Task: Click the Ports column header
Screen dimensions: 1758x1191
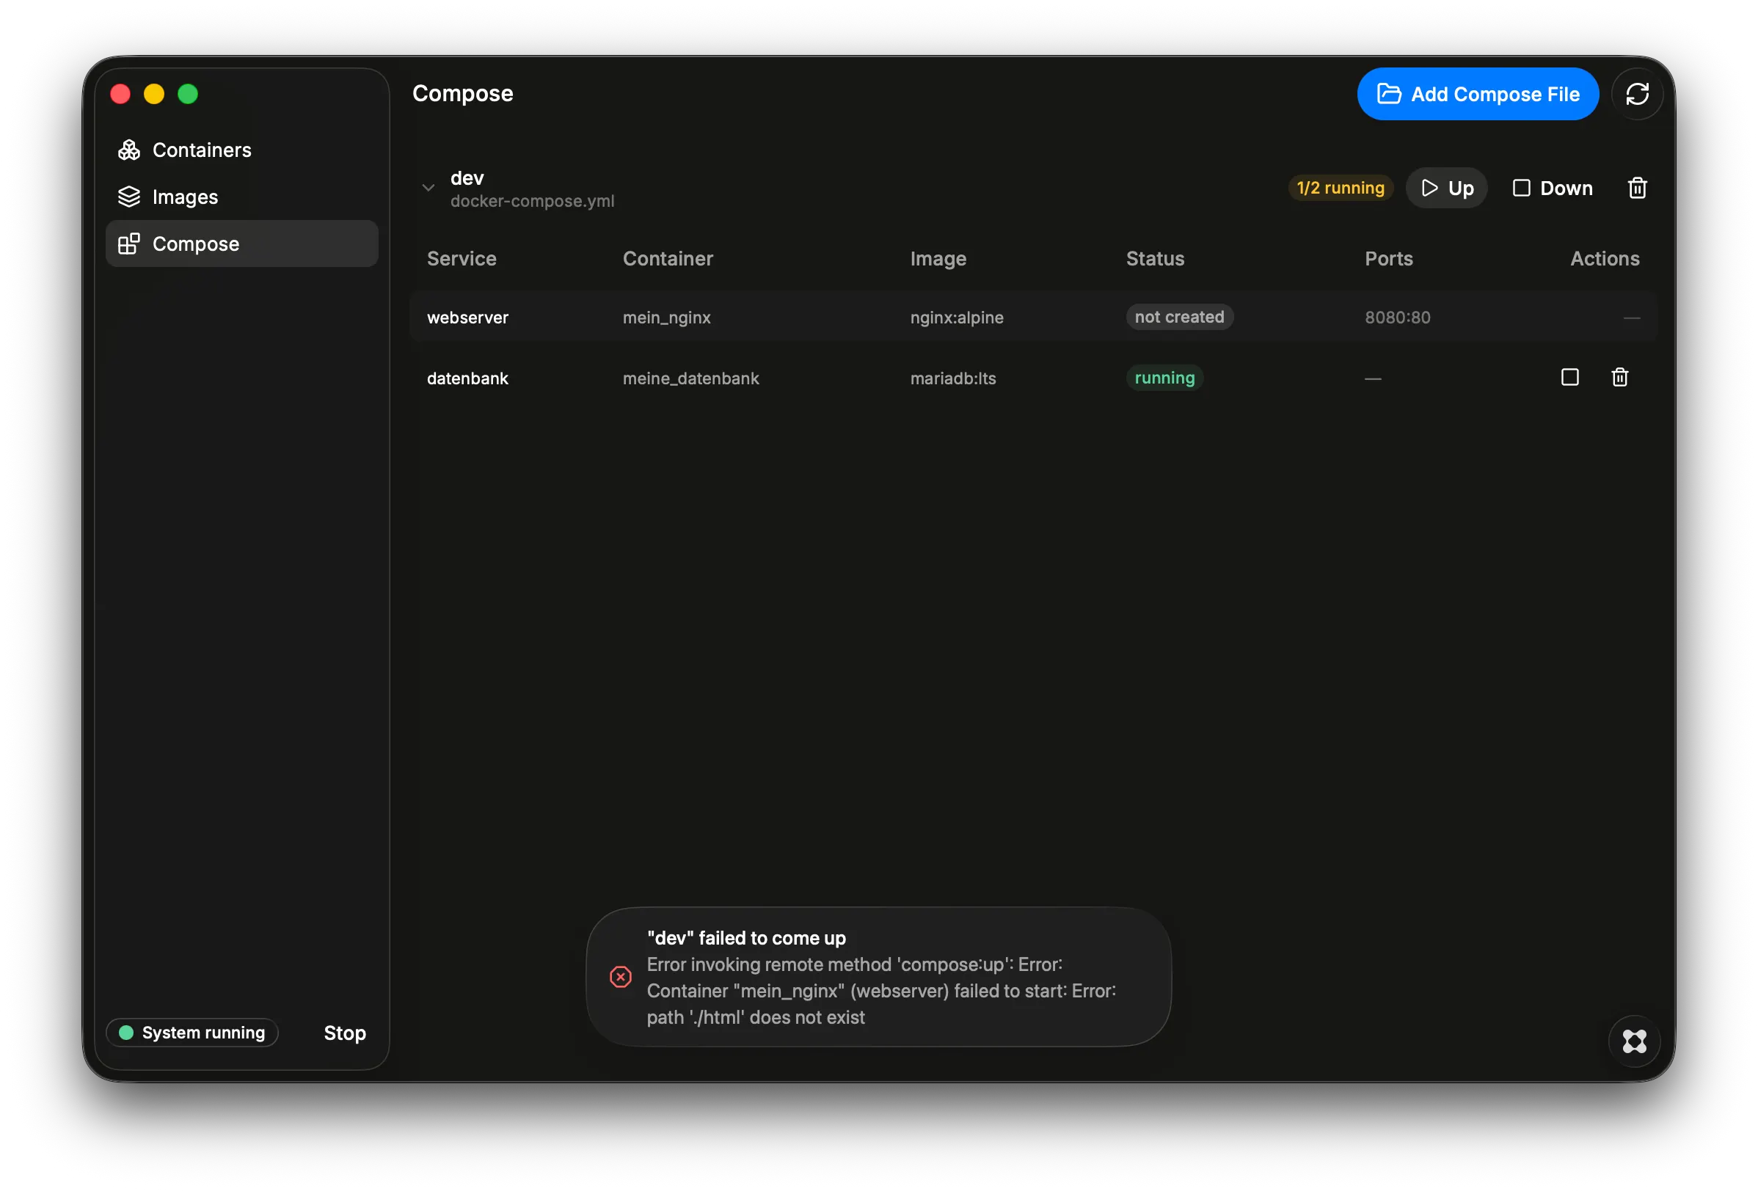Action: pyautogui.click(x=1388, y=259)
